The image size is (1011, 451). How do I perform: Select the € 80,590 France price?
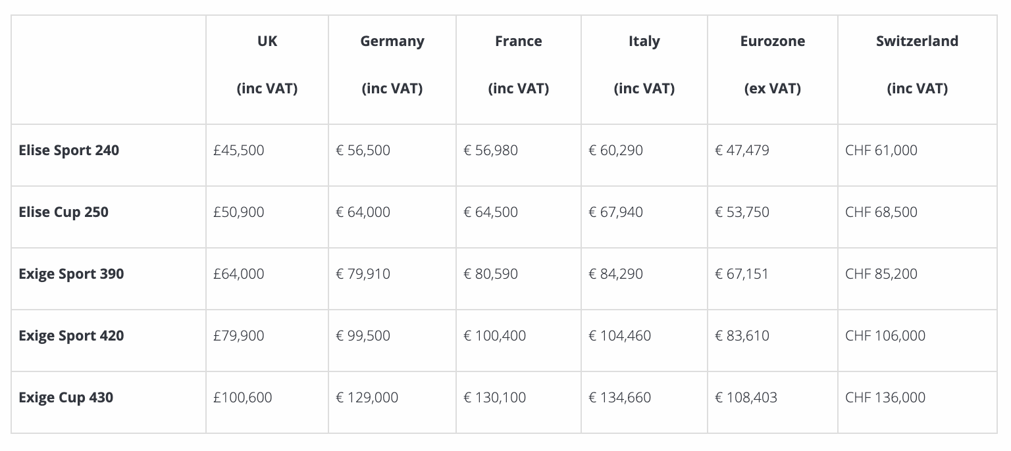tap(490, 274)
